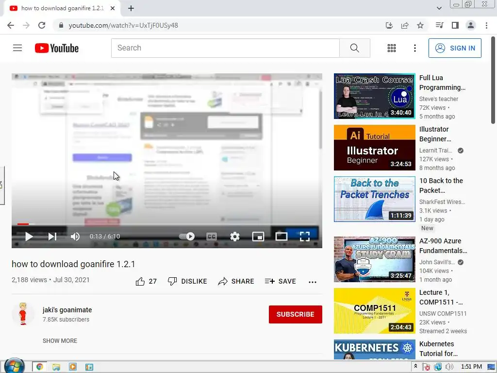Open Lecture 1, COMP1511 title link
This screenshot has width=497, height=373.
click(441, 297)
